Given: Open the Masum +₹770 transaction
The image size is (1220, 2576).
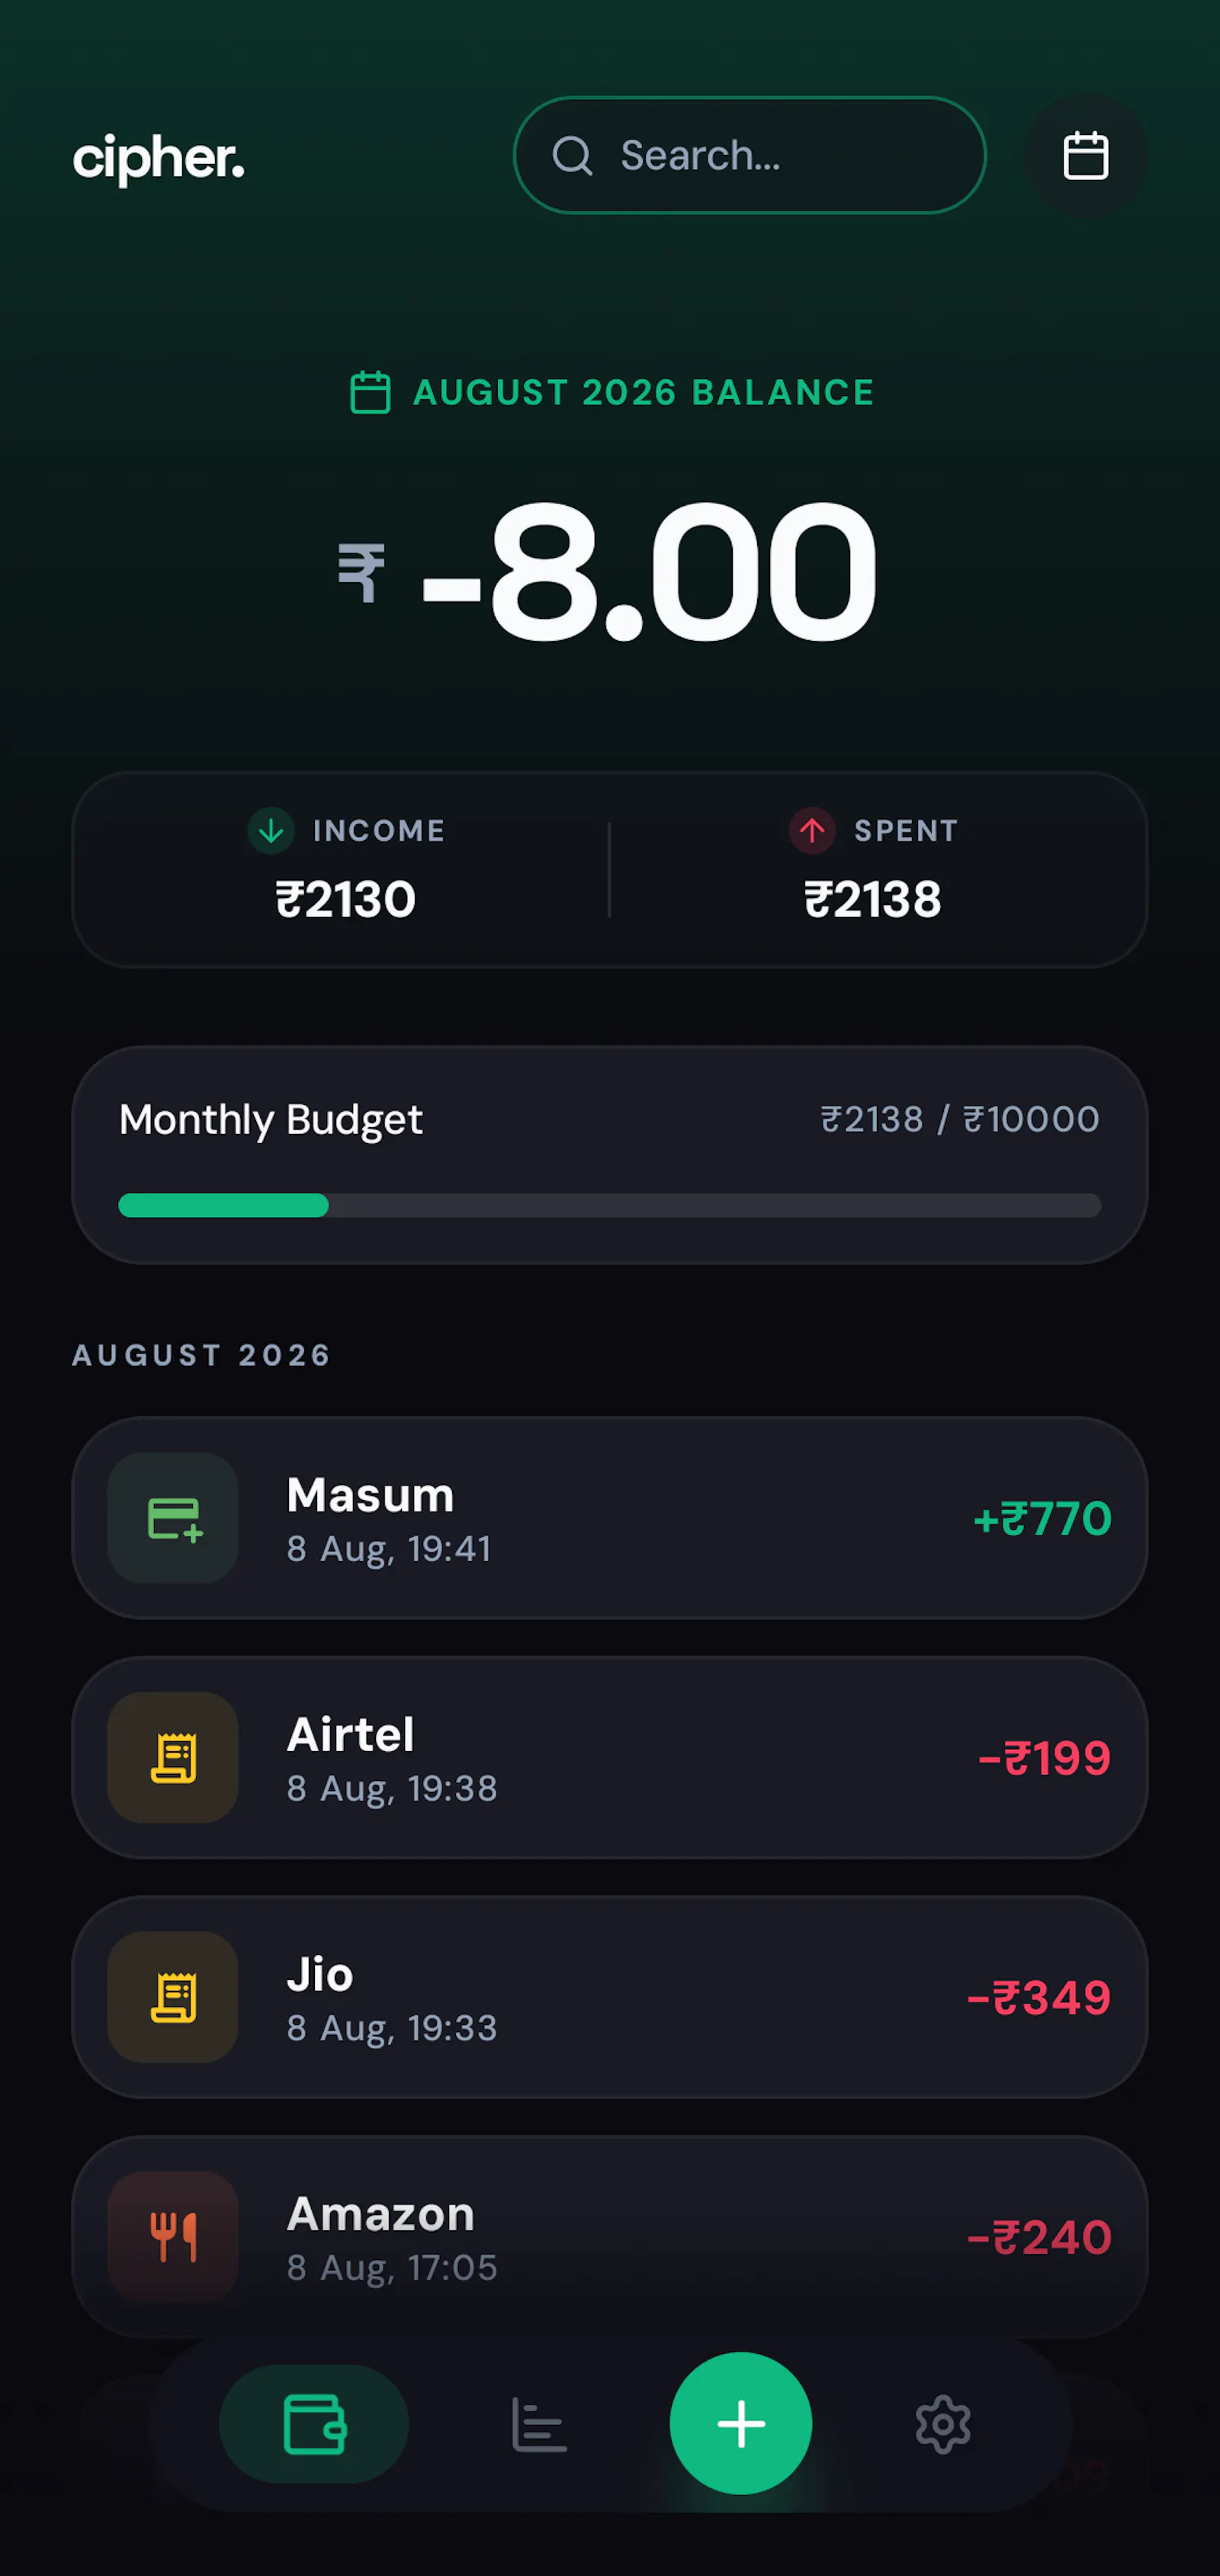Looking at the screenshot, I should 609,1518.
